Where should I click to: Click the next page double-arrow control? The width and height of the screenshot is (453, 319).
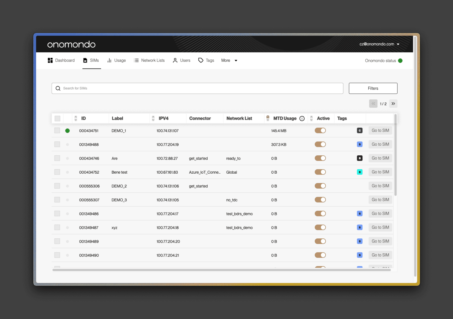coord(393,104)
